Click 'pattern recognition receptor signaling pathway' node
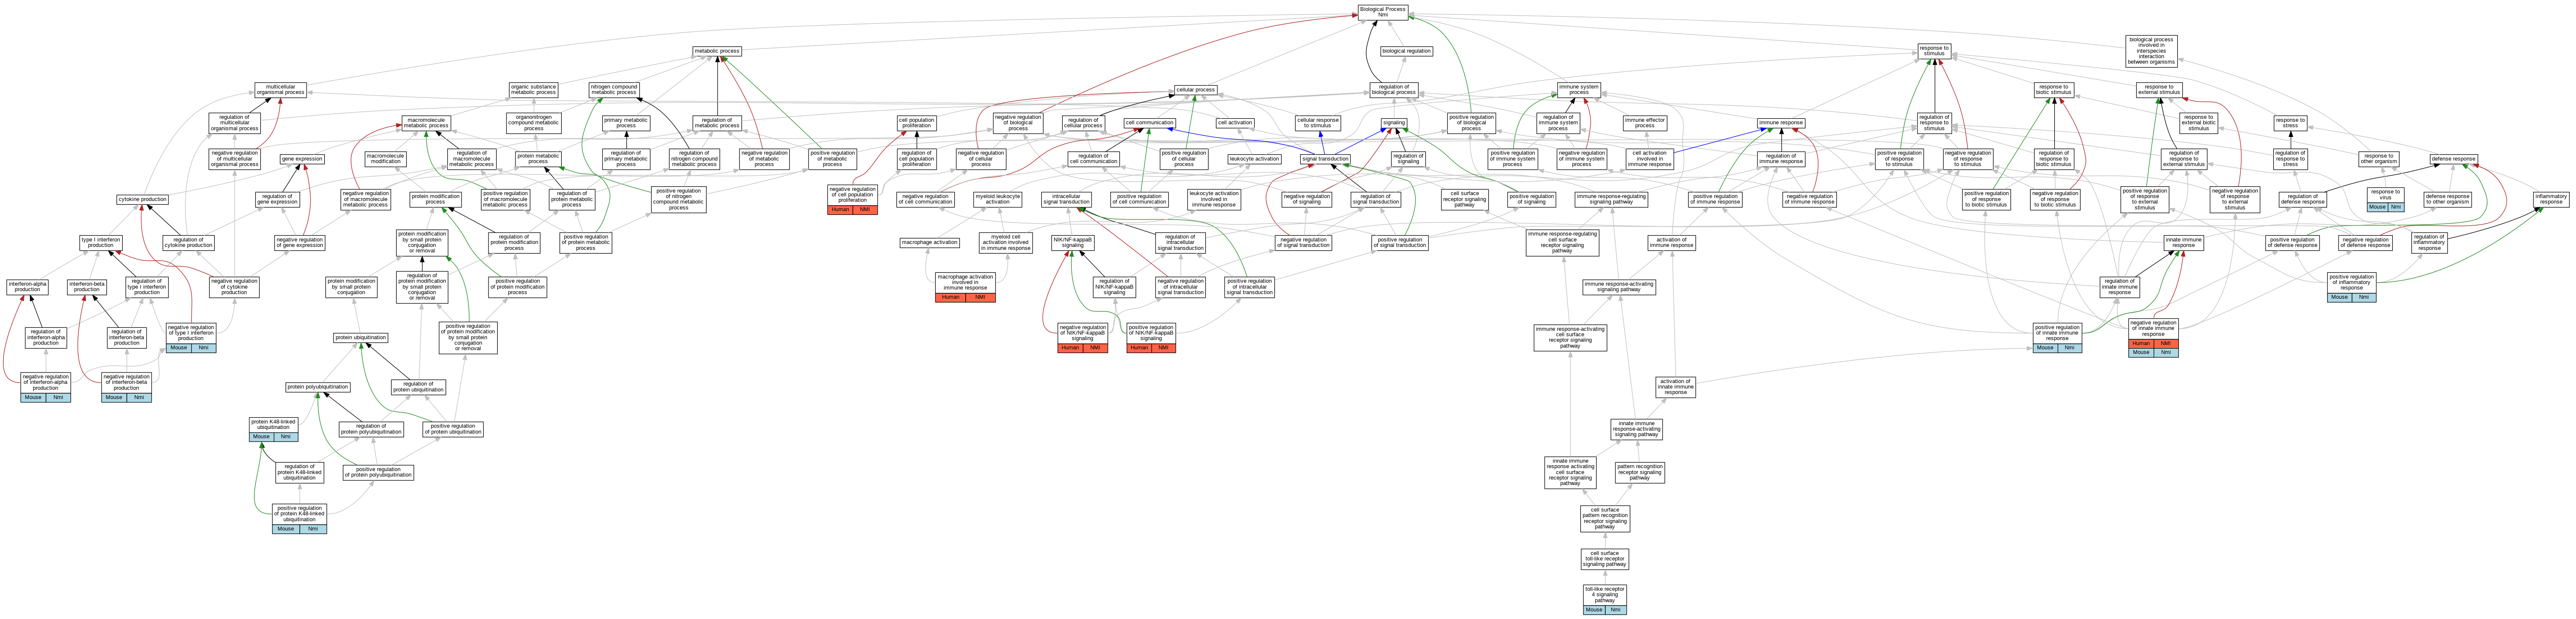Screen dimensions: 2576x619 pos(1640,473)
